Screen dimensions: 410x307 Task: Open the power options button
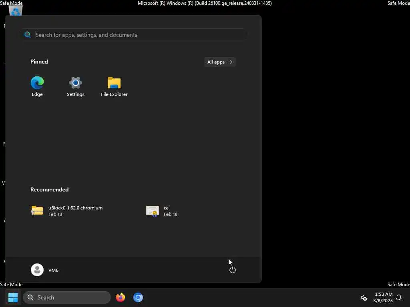click(233, 270)
